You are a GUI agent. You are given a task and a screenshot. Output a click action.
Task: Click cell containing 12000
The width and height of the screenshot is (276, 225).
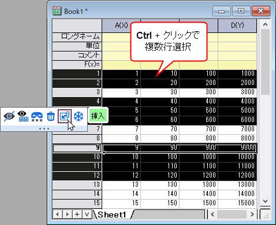coord(237,176)
